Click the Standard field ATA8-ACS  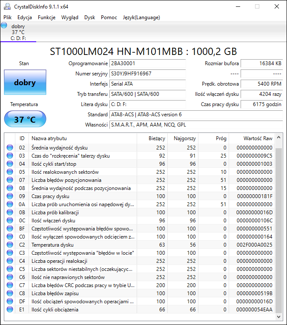pyautogui.click(x=196, y=115)
